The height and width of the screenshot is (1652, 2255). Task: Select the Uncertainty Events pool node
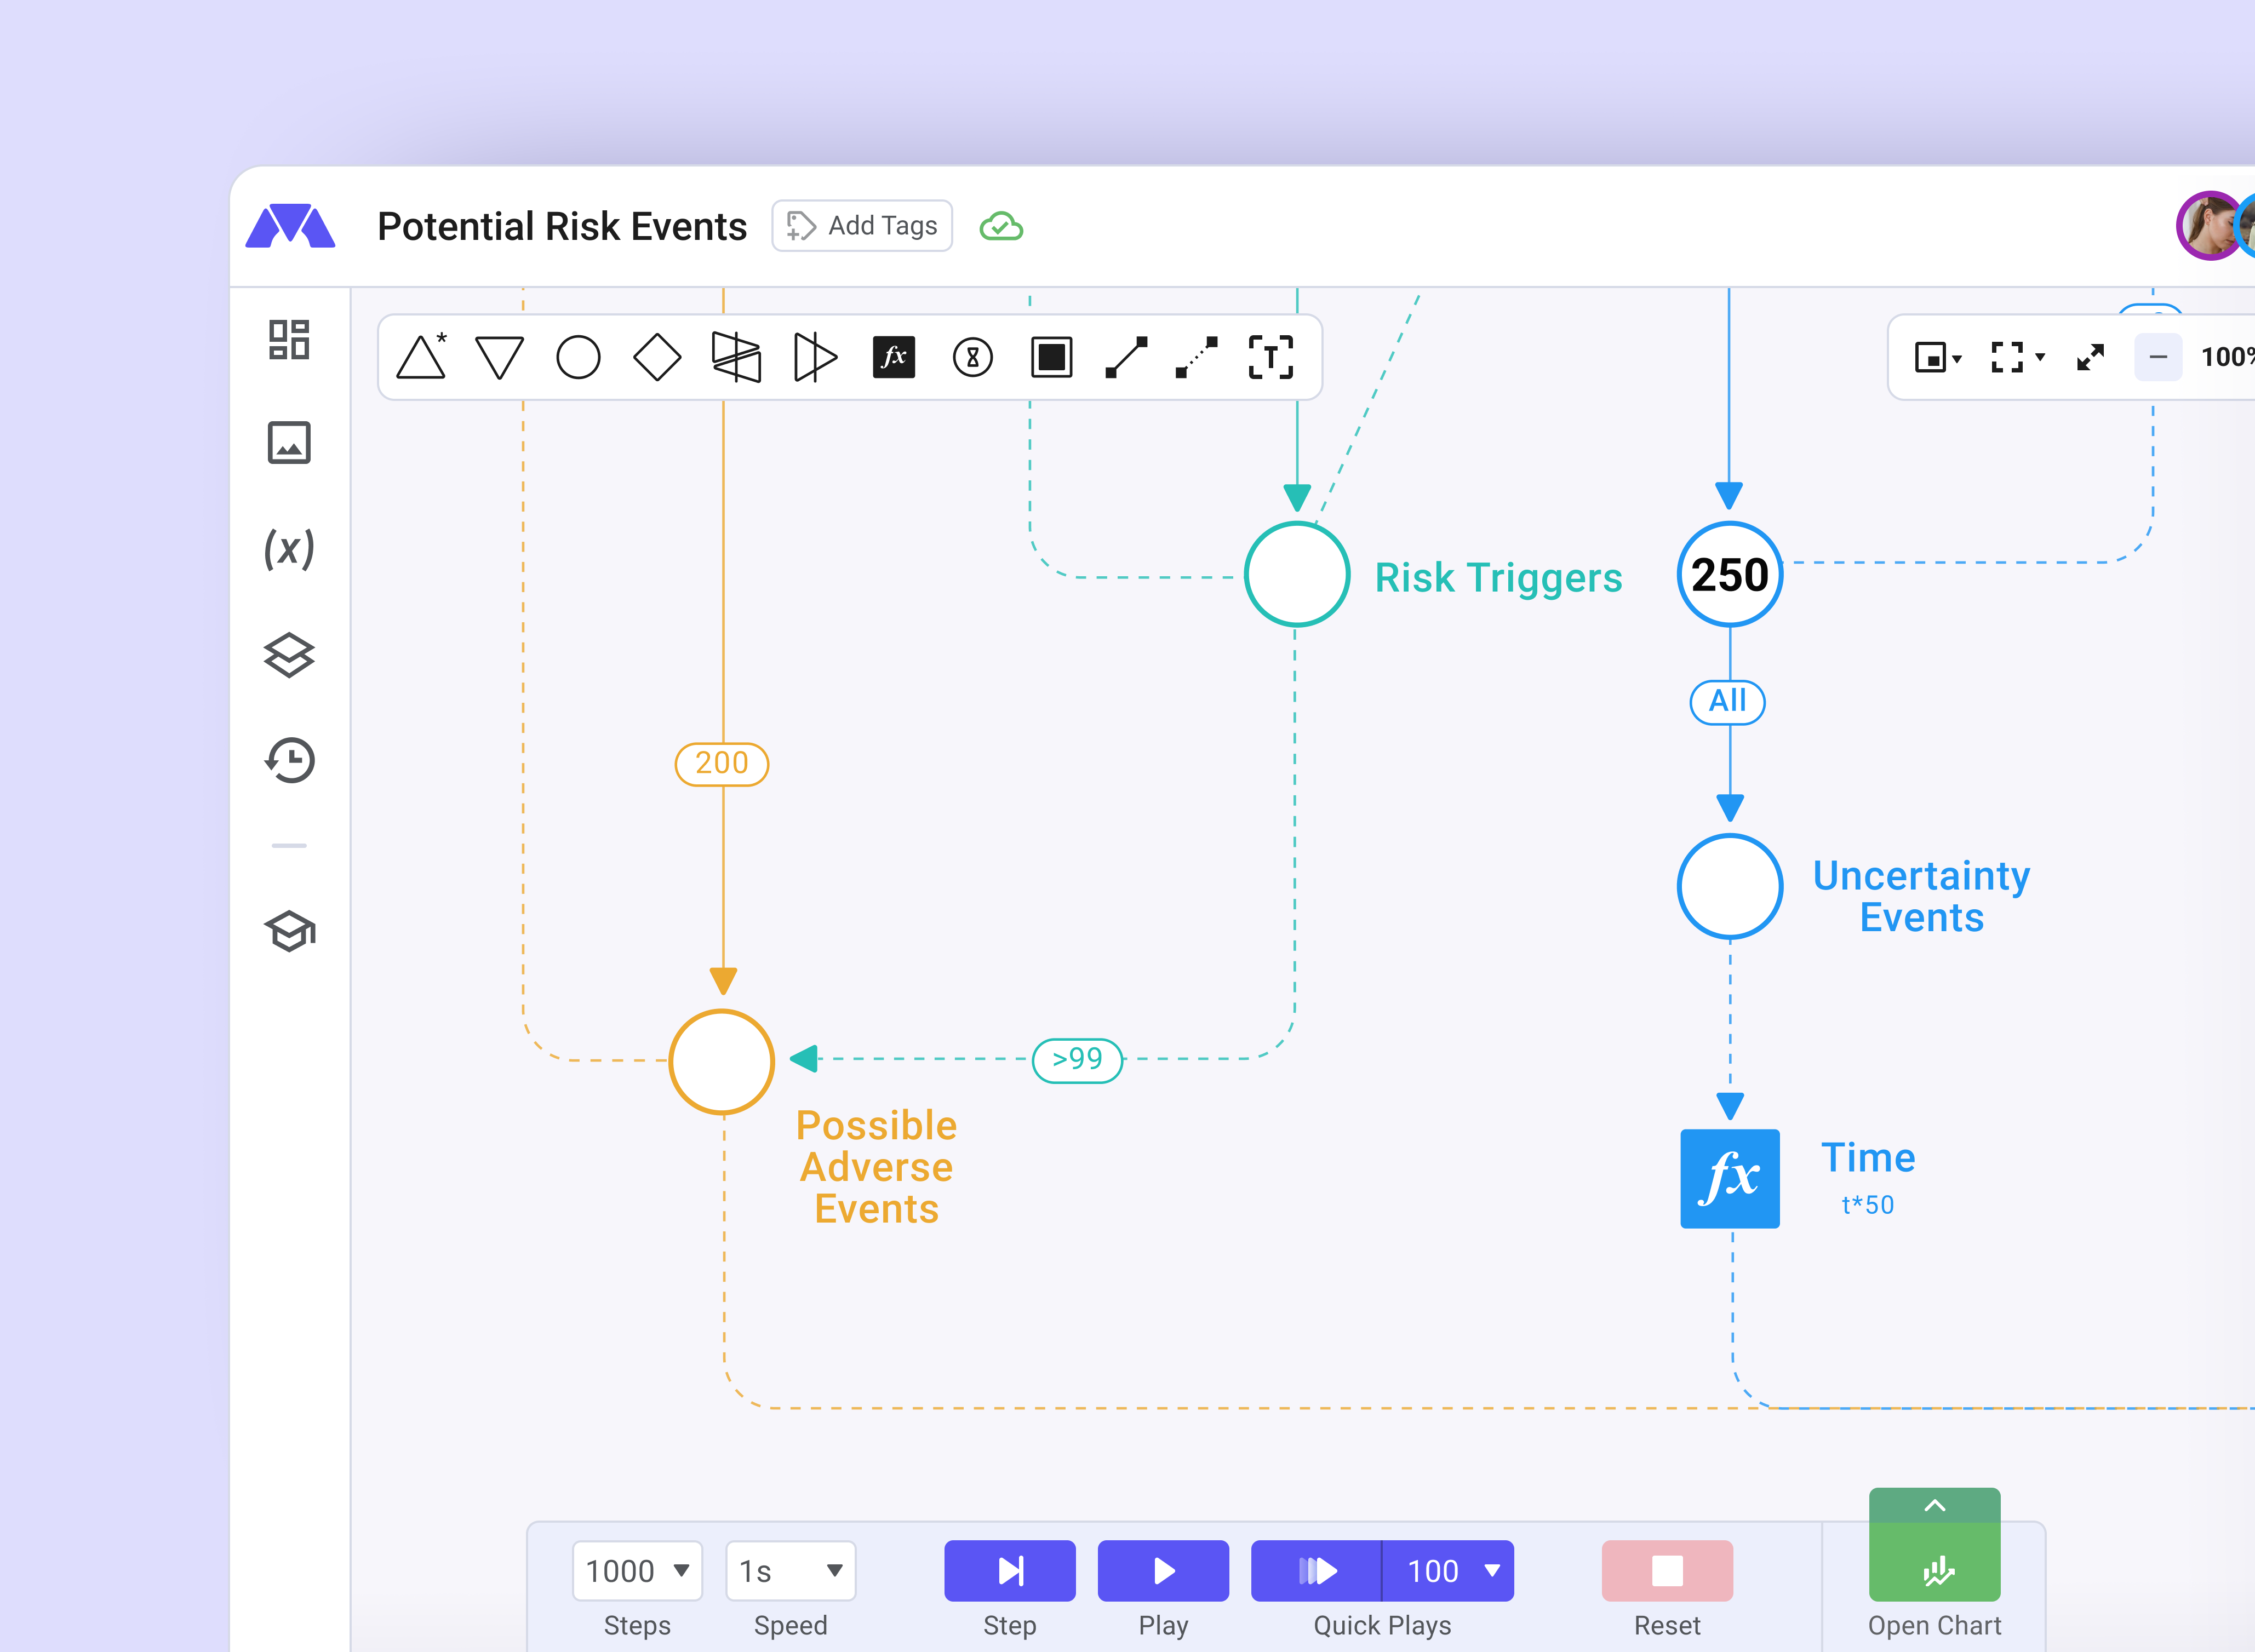point(1730,886)
